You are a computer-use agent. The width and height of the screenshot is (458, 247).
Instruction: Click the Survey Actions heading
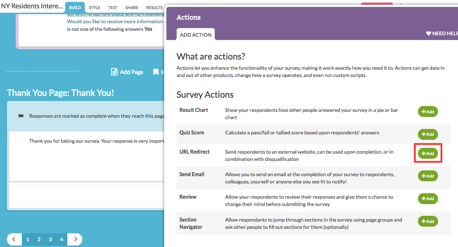[205, 95]
